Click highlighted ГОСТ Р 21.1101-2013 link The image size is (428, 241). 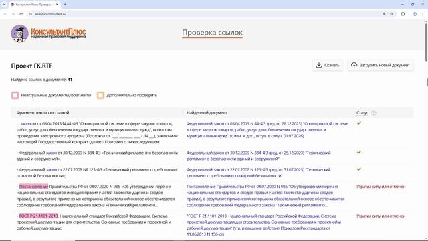point(39,216)
